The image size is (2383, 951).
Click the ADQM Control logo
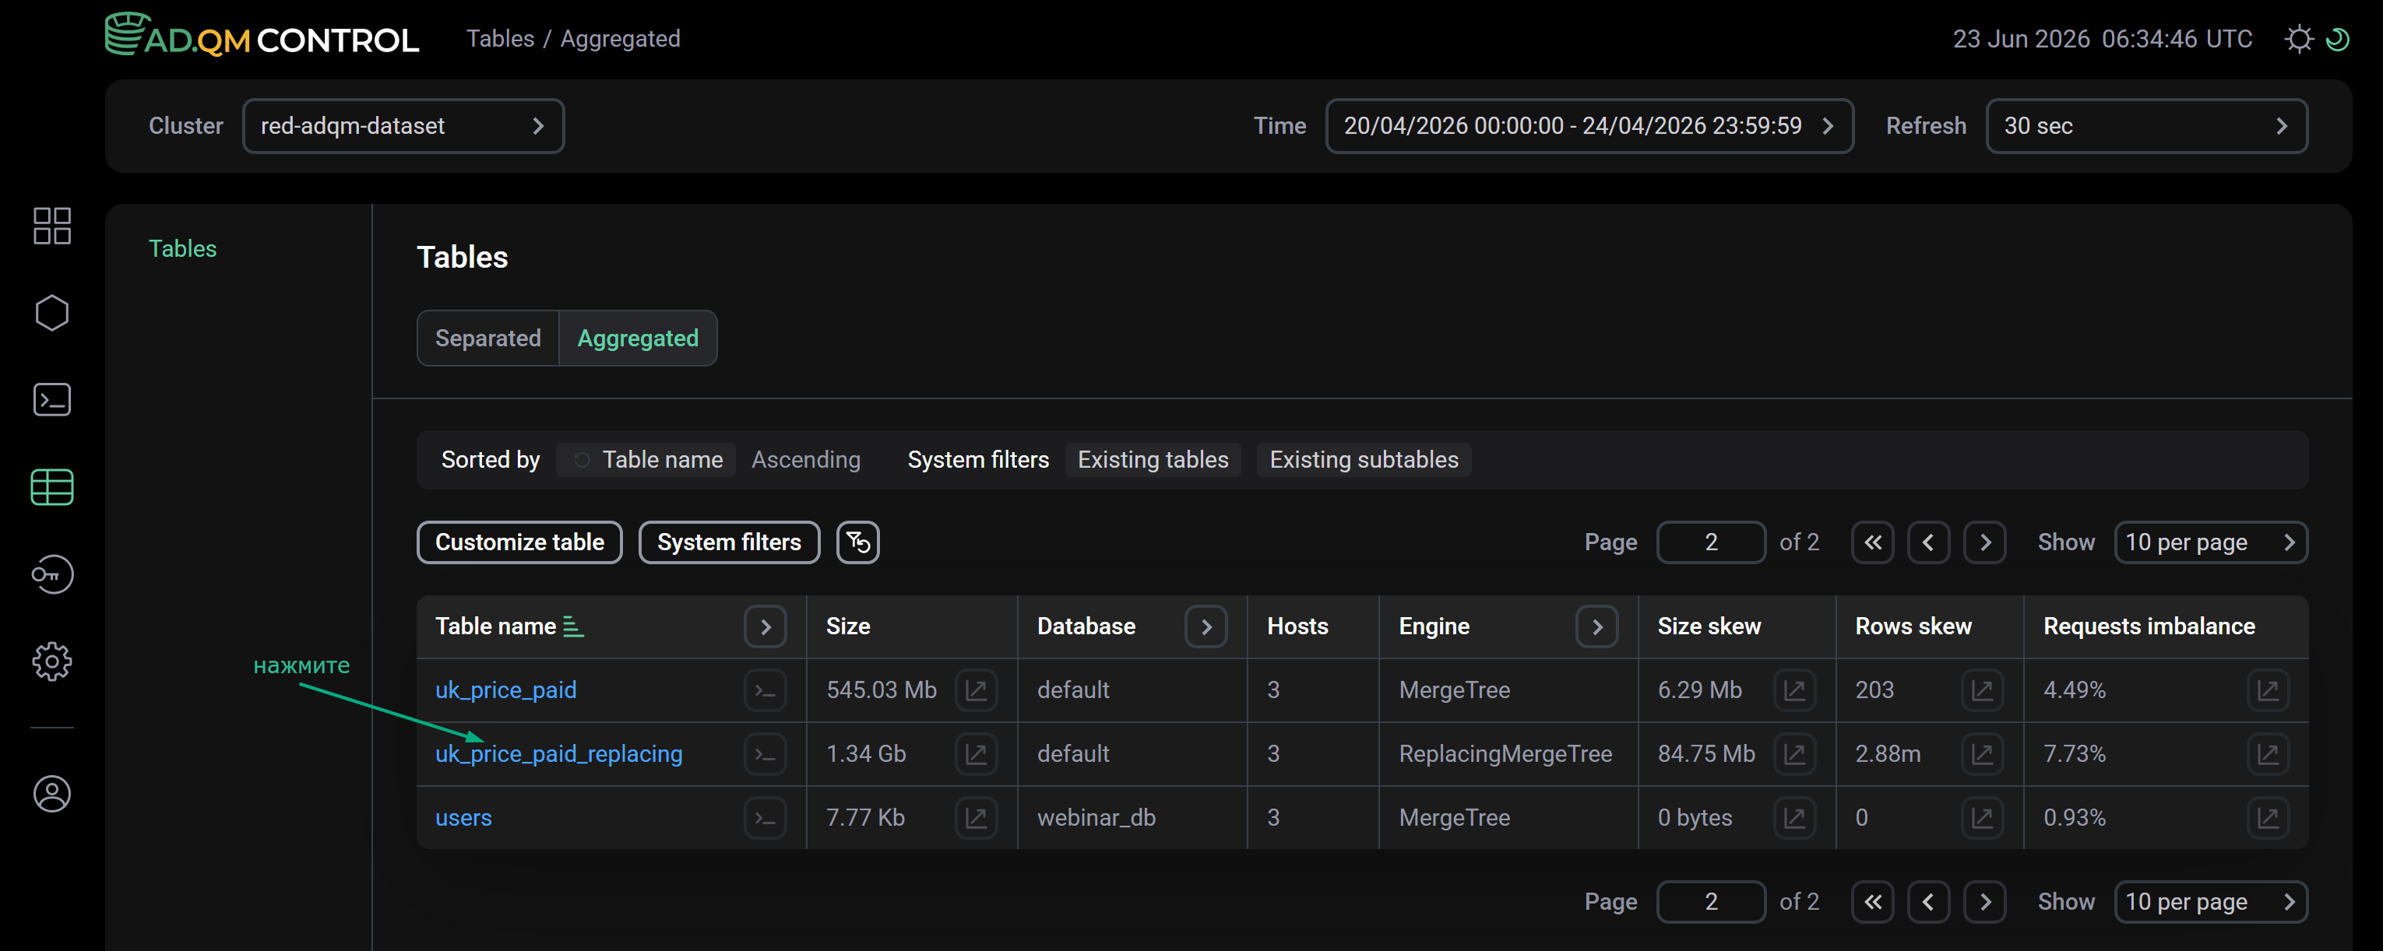tap(262, 36)
